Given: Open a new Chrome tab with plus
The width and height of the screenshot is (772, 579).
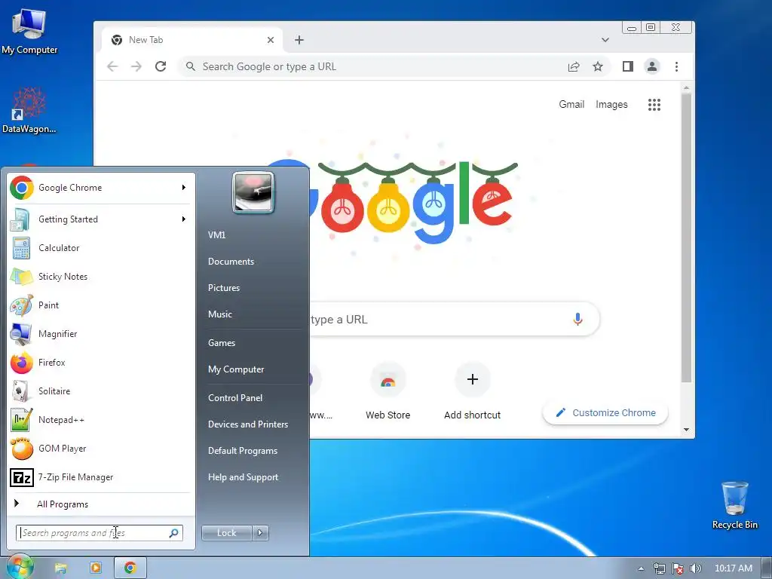Looking at the screenshot, I should [x=299, y=40].
